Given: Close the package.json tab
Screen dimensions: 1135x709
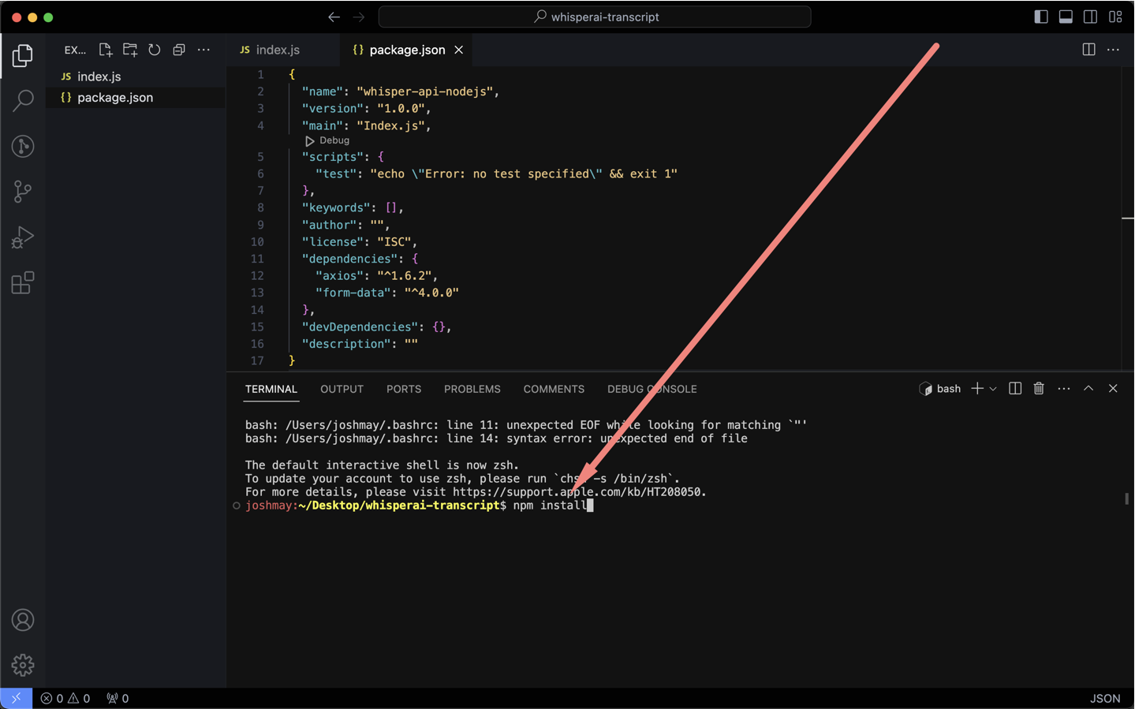Looking at the screenshot, I should (x=458, y=50).
